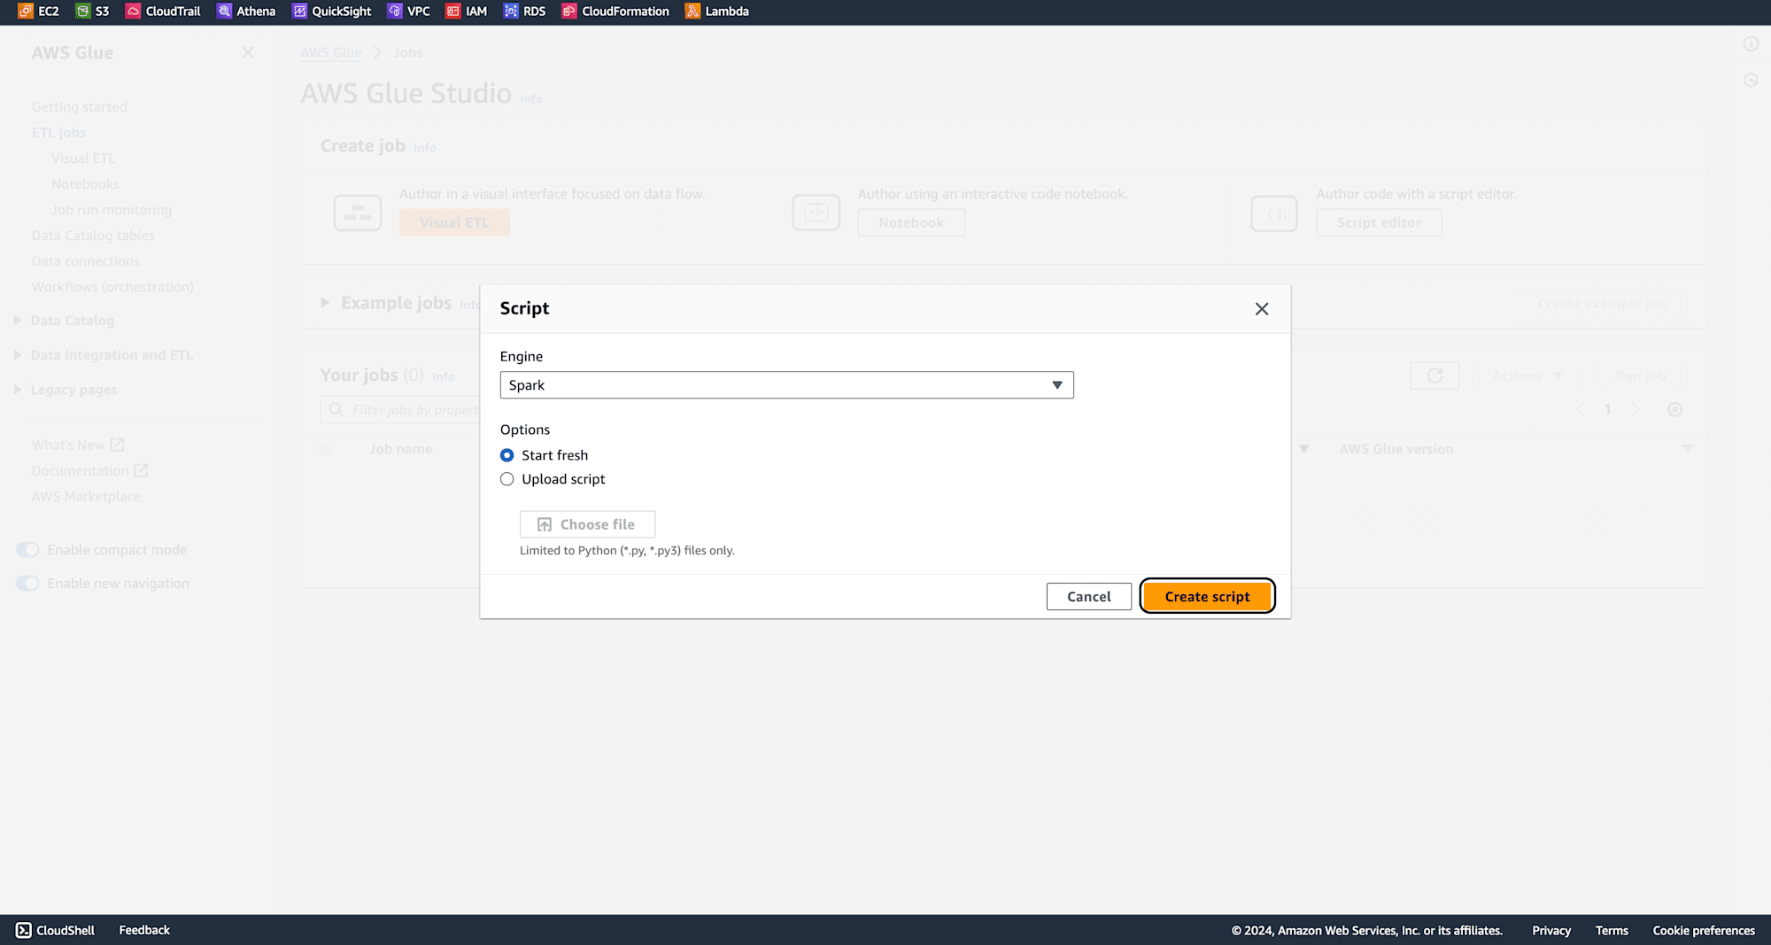Go to previous jobs page arrow

click(1581, 410)
